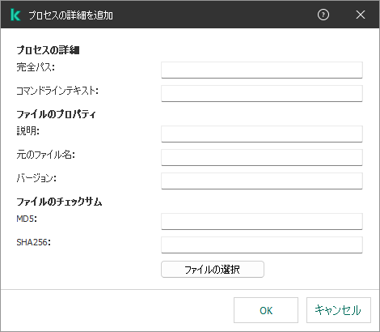
Task: Open help via the question mark icon
Action: [323, 15]
